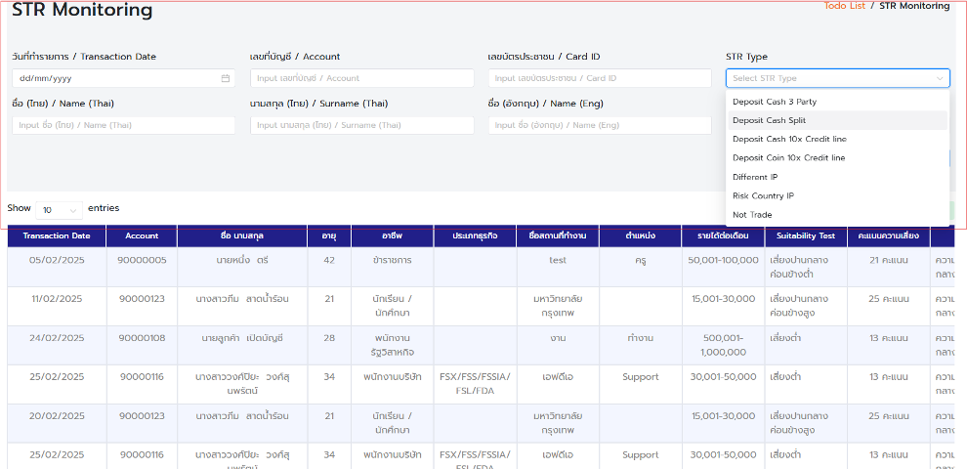Choose Deposit Cash Split option
This screenshot has width=967, height=469.
click(769, 120)
